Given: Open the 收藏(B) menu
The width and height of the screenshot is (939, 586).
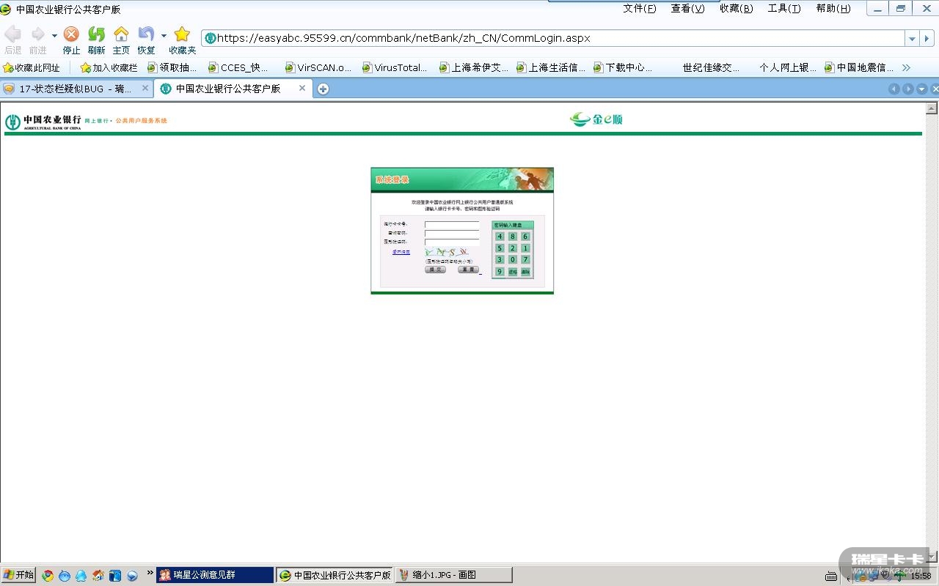Looking at the screenshot, I should [x=736, y=8].
